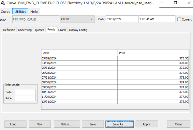Click price 375.00 in 07/31/2024 row
The image size is (193, 130).
(x=153, y=78)
